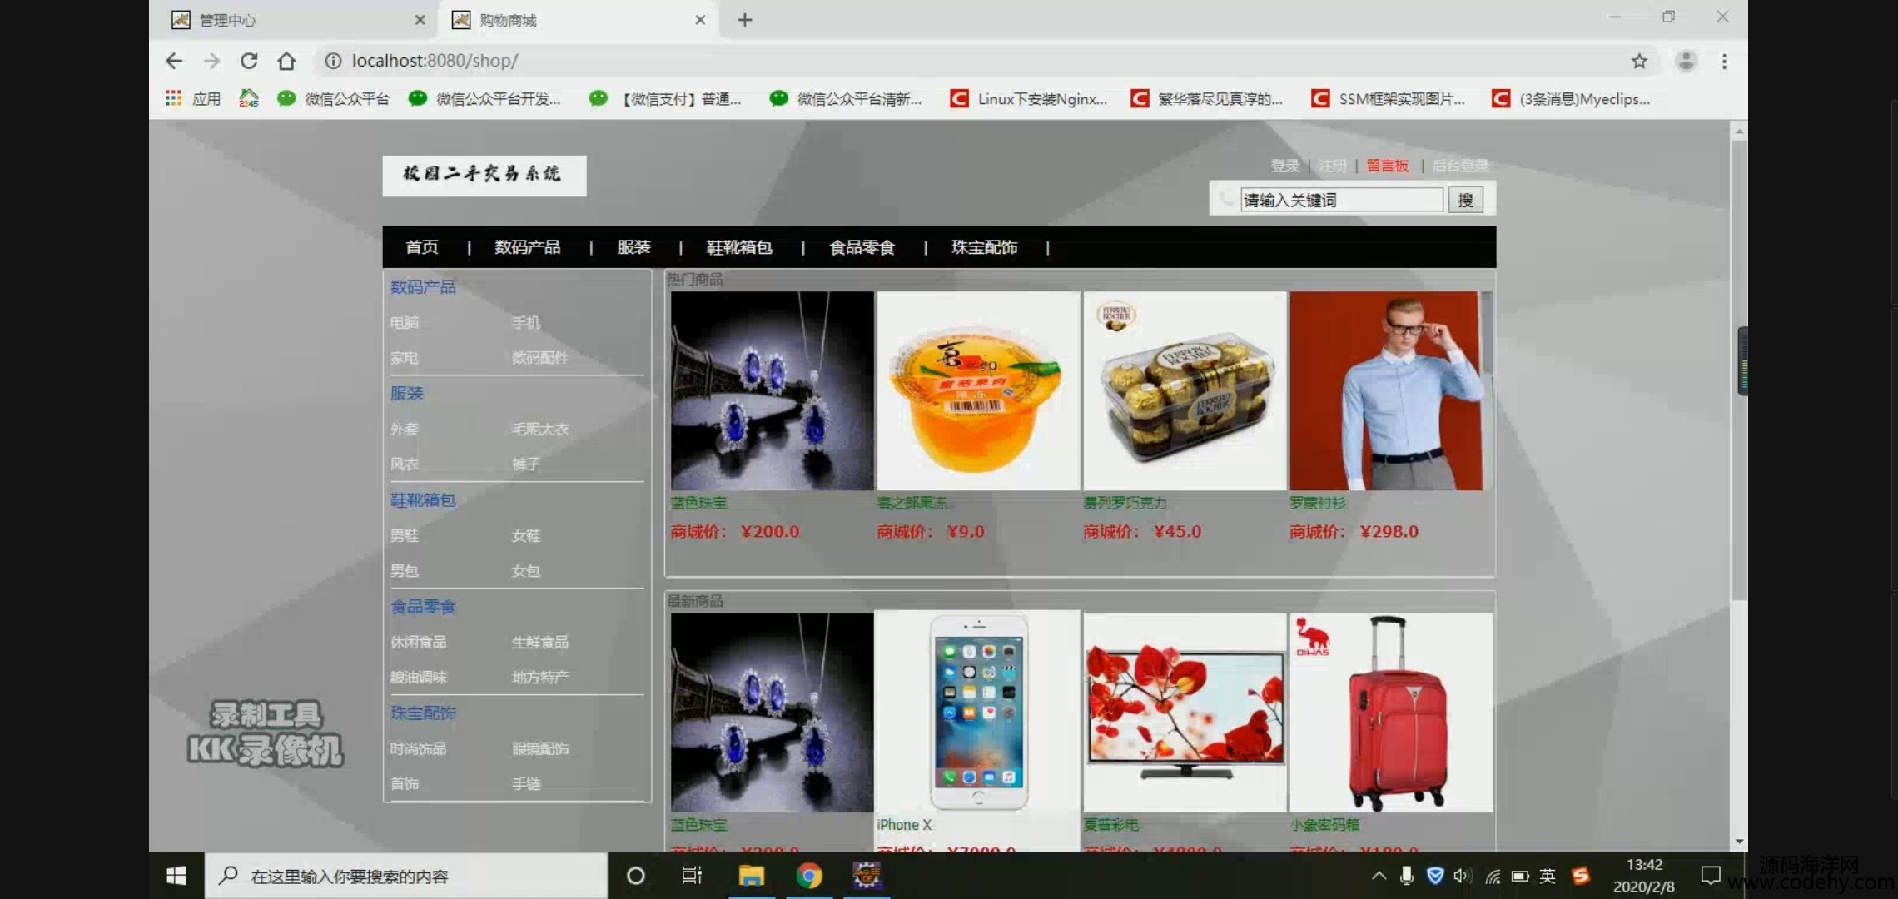Click the Windows taskbar search box

[x=406, y=876]
